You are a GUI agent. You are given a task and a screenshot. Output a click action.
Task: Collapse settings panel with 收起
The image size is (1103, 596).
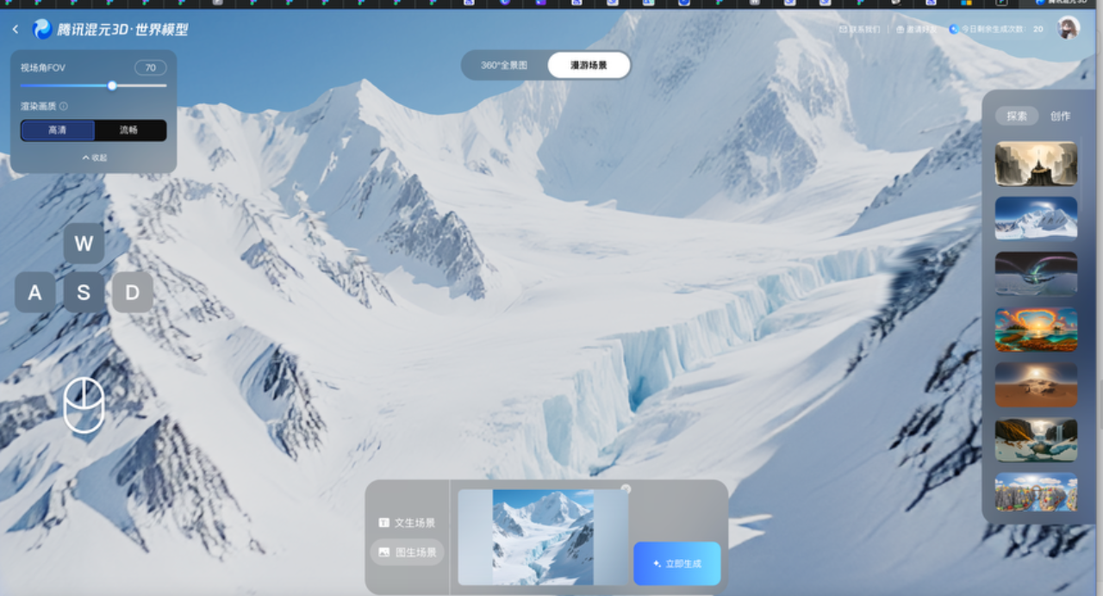94,158
